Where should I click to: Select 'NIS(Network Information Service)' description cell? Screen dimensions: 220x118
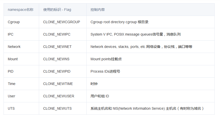[150, 108]
